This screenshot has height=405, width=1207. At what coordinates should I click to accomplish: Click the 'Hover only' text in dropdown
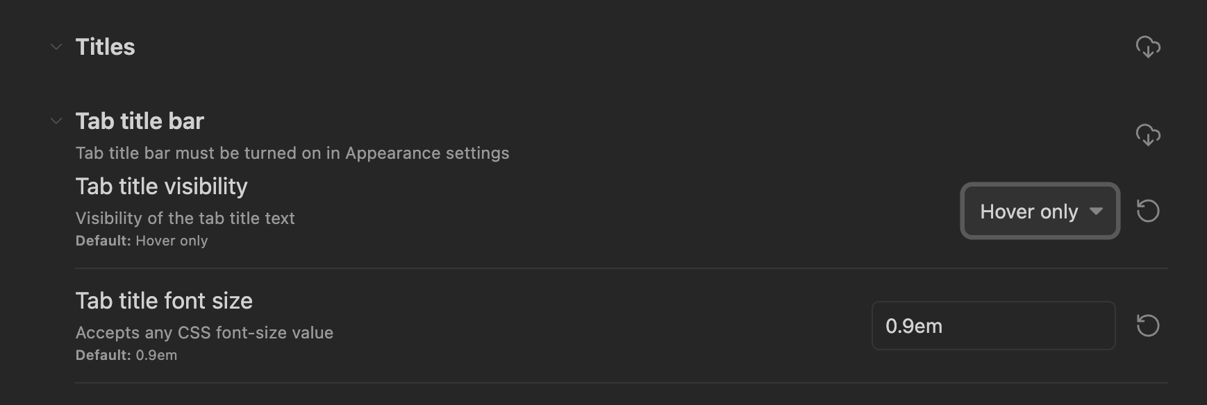tap(1029, 212)
